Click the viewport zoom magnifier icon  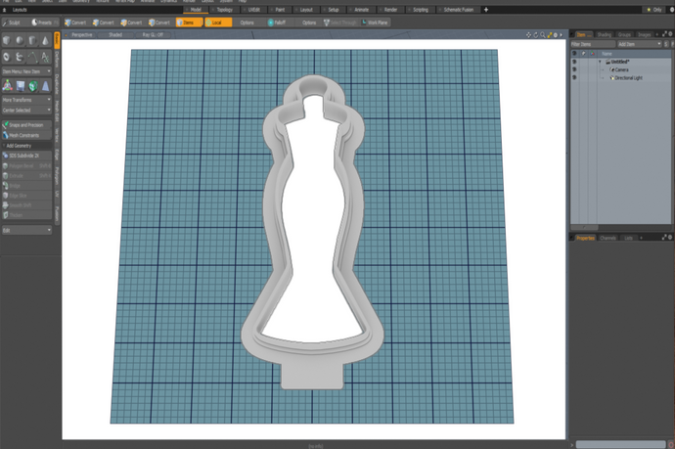[542, 35]
